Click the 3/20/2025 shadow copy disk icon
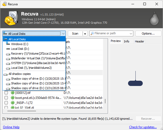Viewport: 163px width, 130px height. (x=8, y=79)
